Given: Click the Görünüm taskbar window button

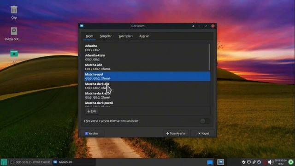Looking at the screenshot, I should click(74, 162).
